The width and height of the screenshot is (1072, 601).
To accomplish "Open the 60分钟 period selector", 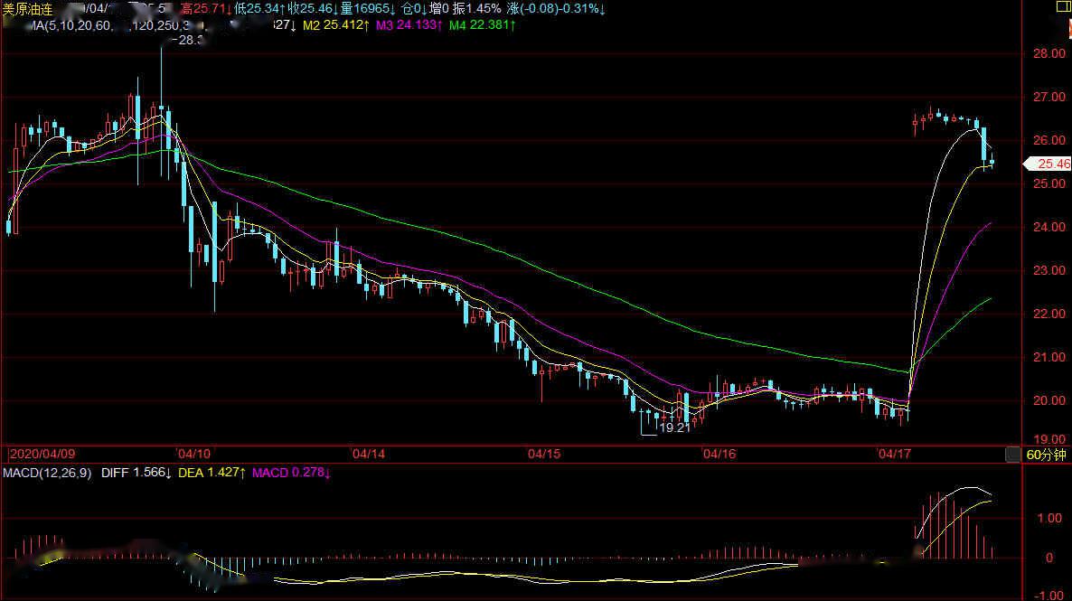I will 1046,455.
